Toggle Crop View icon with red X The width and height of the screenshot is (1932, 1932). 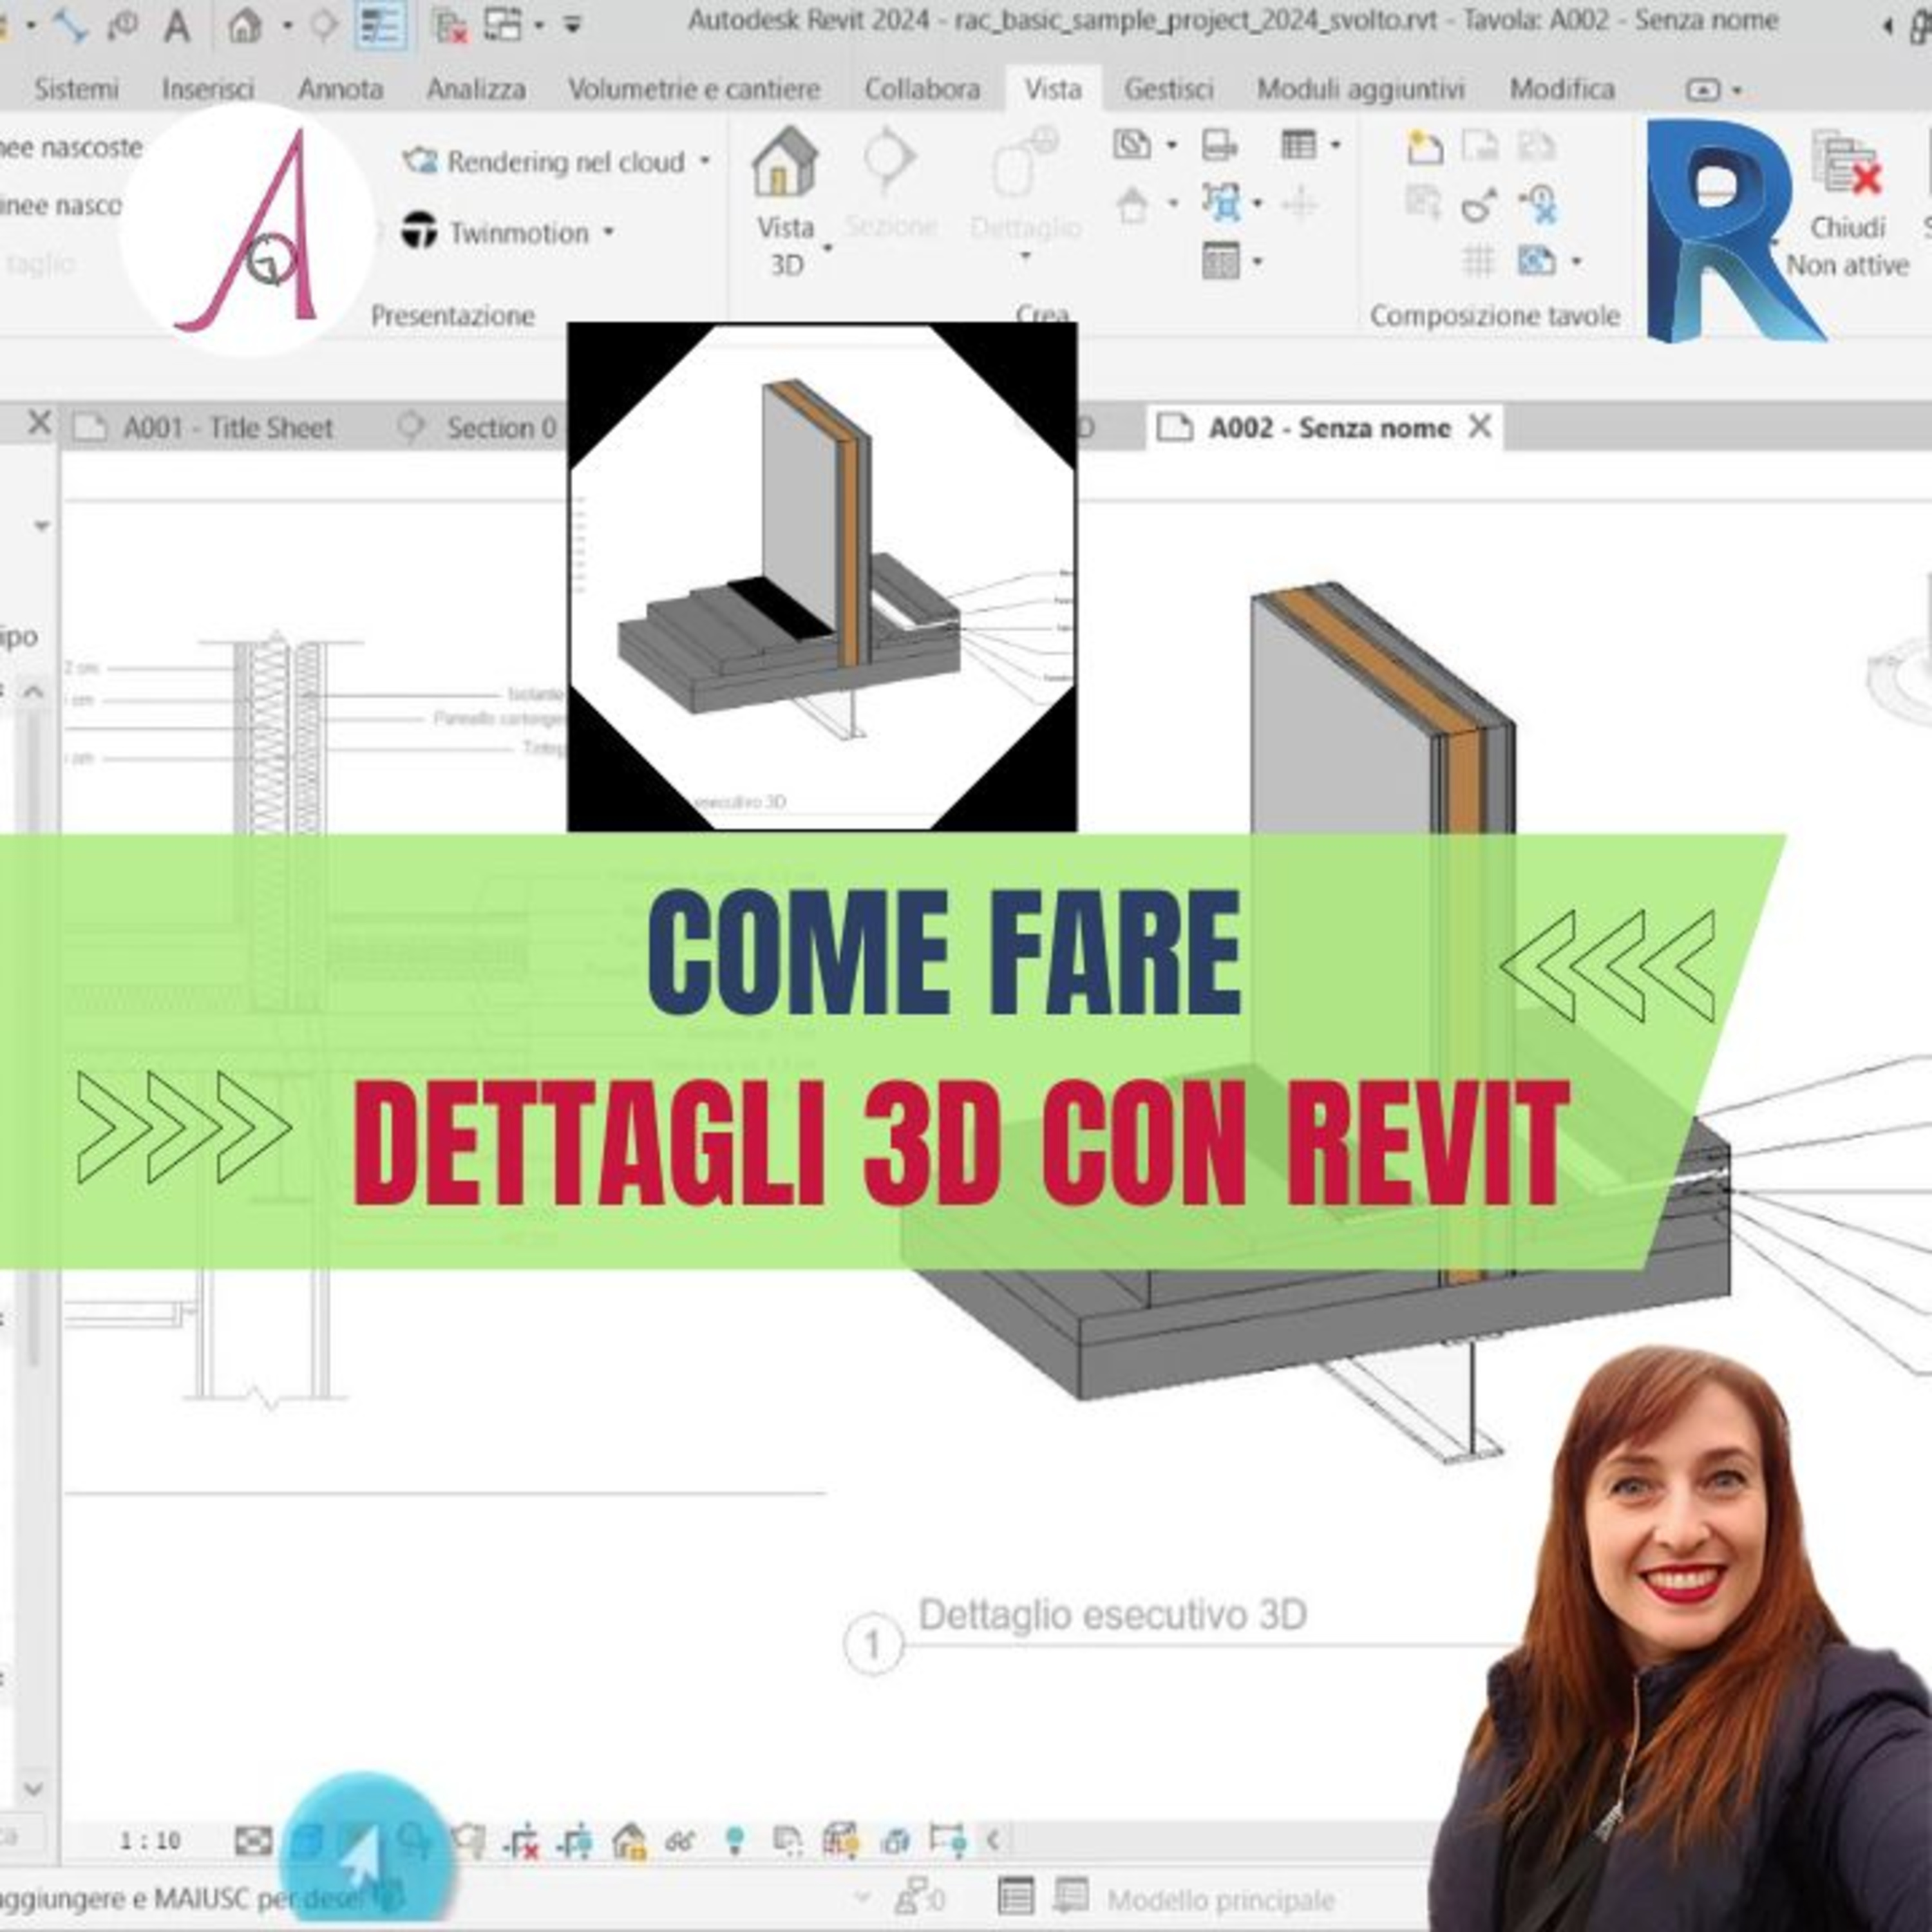click(x=521, y=1840)
